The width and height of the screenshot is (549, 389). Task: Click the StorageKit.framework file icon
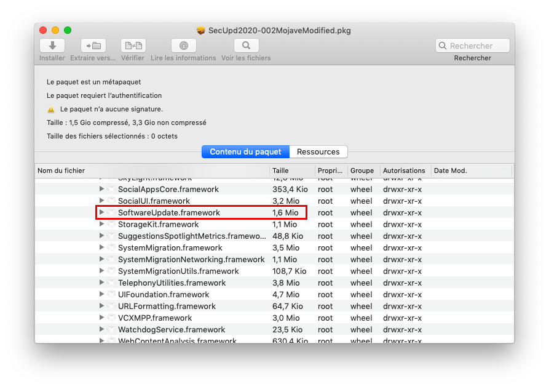pyautogui.click(x=111, y=224)
